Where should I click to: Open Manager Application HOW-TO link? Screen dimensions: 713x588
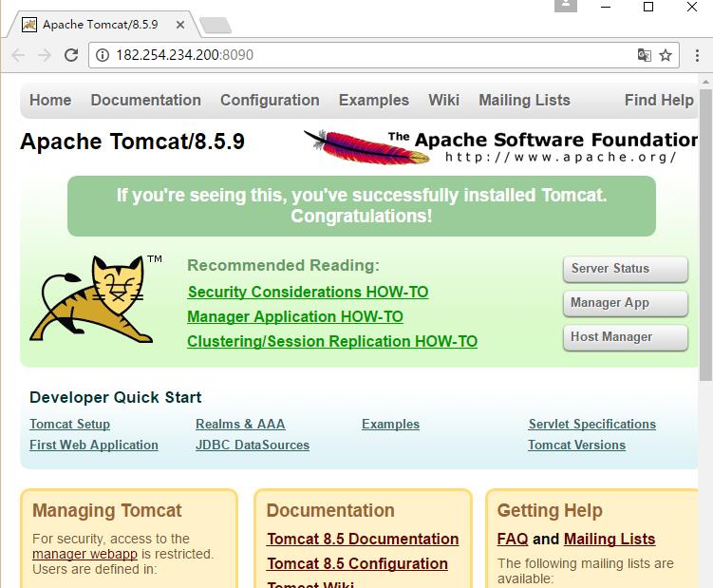tap(295, 316)
